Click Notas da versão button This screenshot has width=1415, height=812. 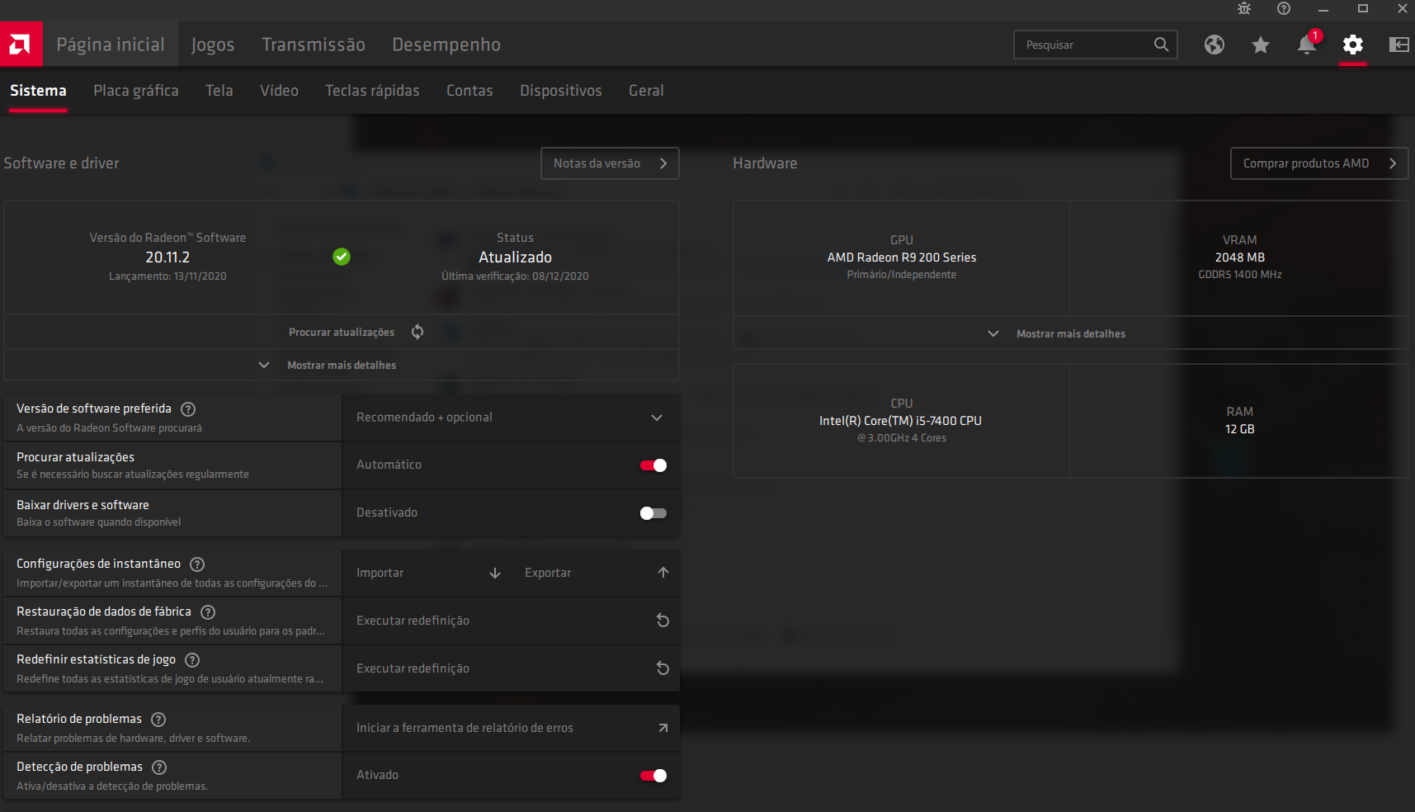(x=610, y=163)
